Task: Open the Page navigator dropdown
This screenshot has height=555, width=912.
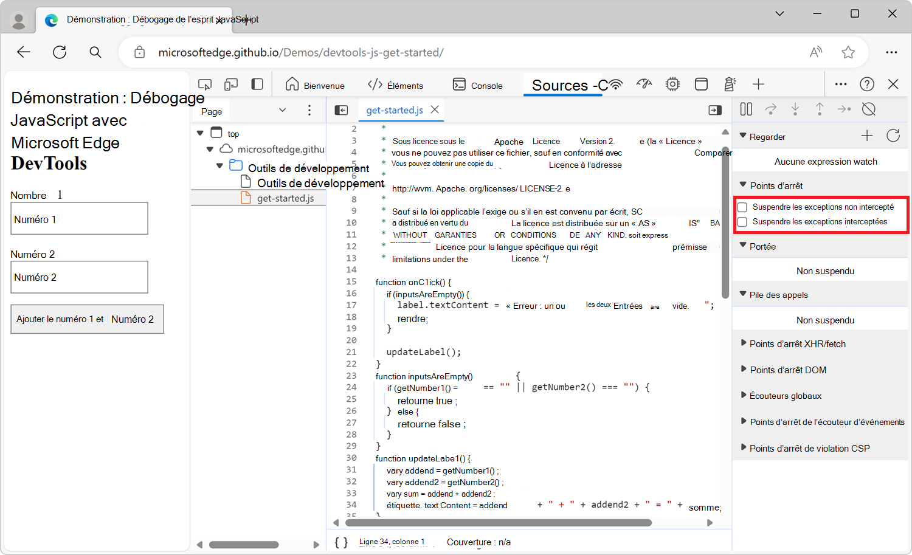Action: [x=282, y=110]
